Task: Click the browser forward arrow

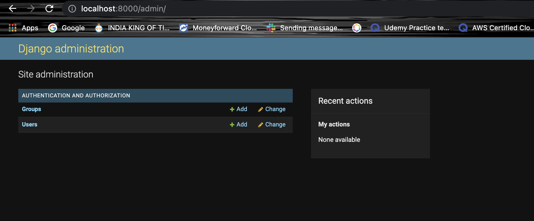Action: (x=31, y=9)
